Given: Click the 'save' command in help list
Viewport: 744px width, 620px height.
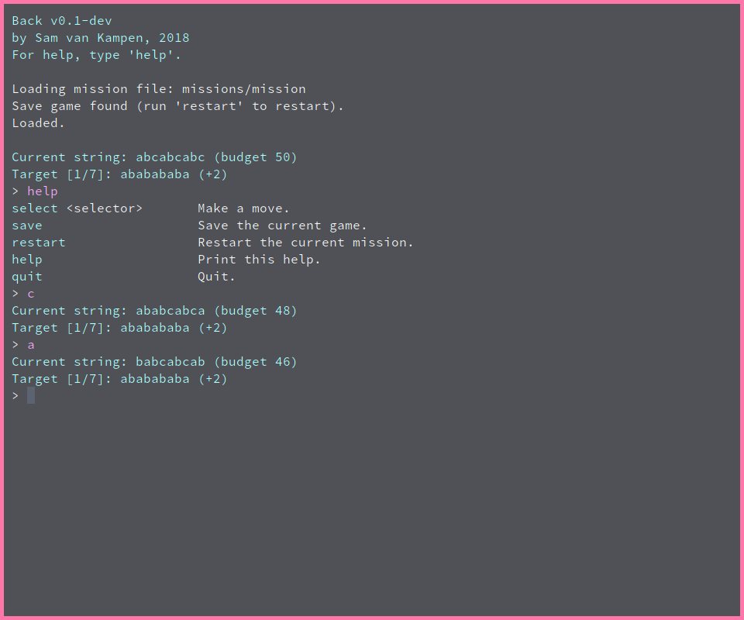Looking at the screenshot, I should (27, 226).
